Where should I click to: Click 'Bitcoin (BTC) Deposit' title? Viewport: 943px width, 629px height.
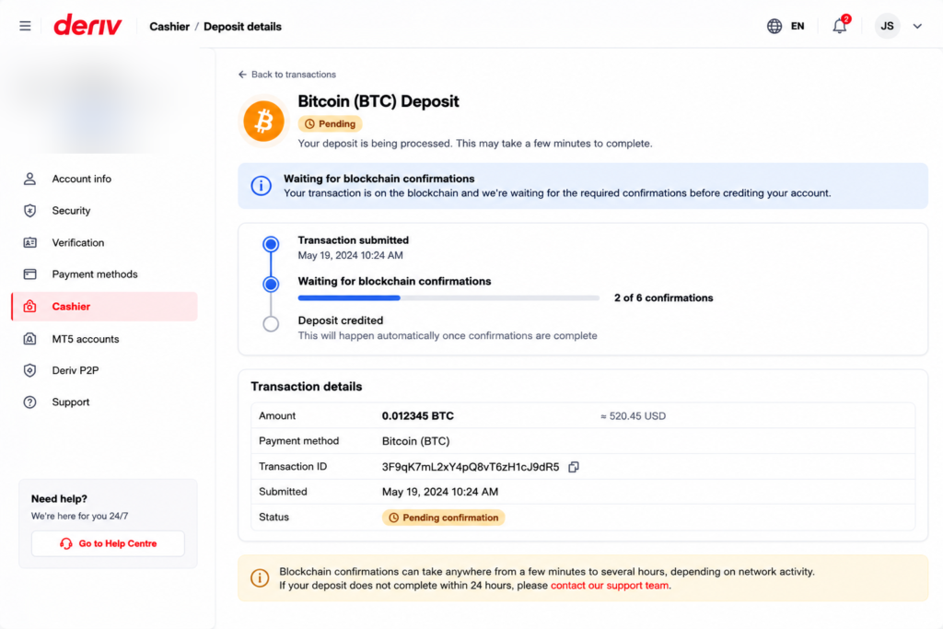click(378, 101)
